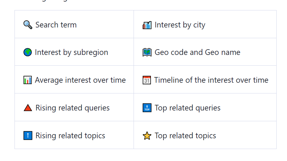Click the magnifying glass Search term icon
This screenshot has width=287, height=161.
(28, 25)
